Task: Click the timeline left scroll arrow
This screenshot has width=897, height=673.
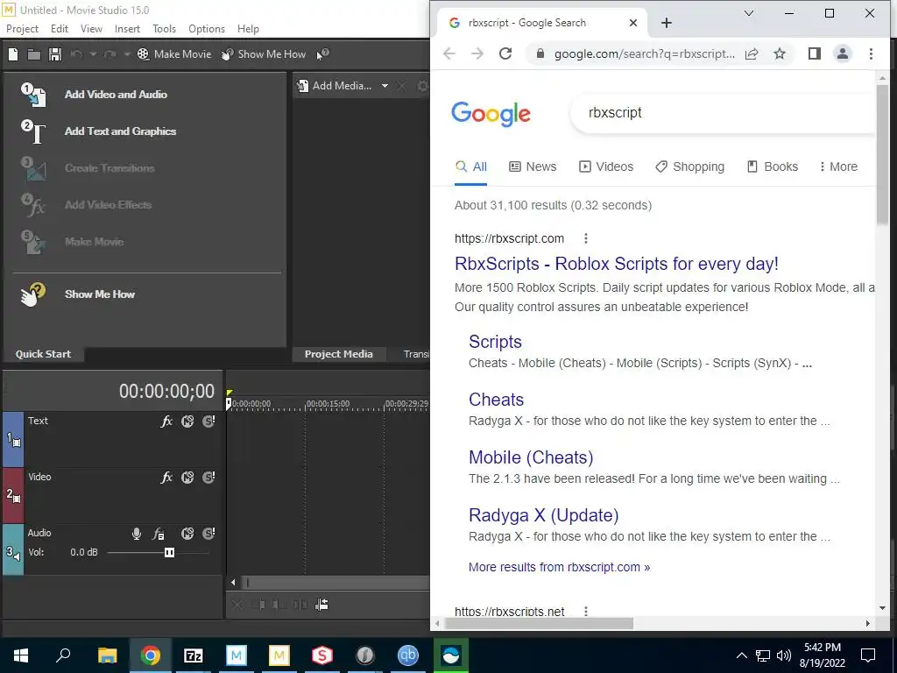Action: pos(233,583)
